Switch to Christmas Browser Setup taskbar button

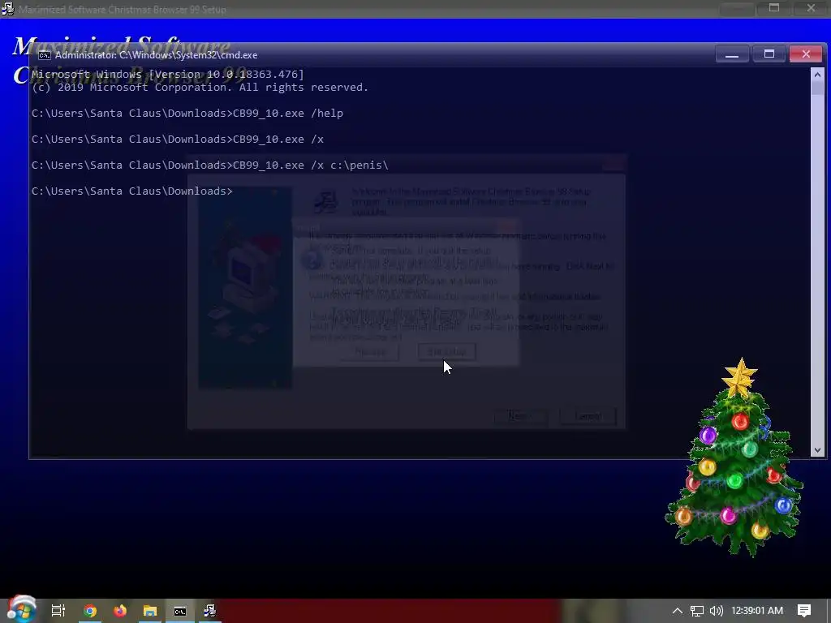(x=210, y=611)
